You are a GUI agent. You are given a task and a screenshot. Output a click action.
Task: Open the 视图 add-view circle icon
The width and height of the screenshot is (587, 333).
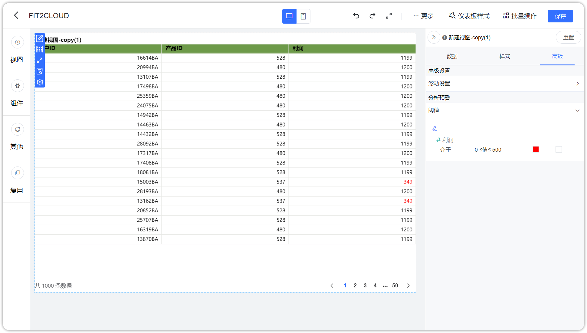click(18, 42)
